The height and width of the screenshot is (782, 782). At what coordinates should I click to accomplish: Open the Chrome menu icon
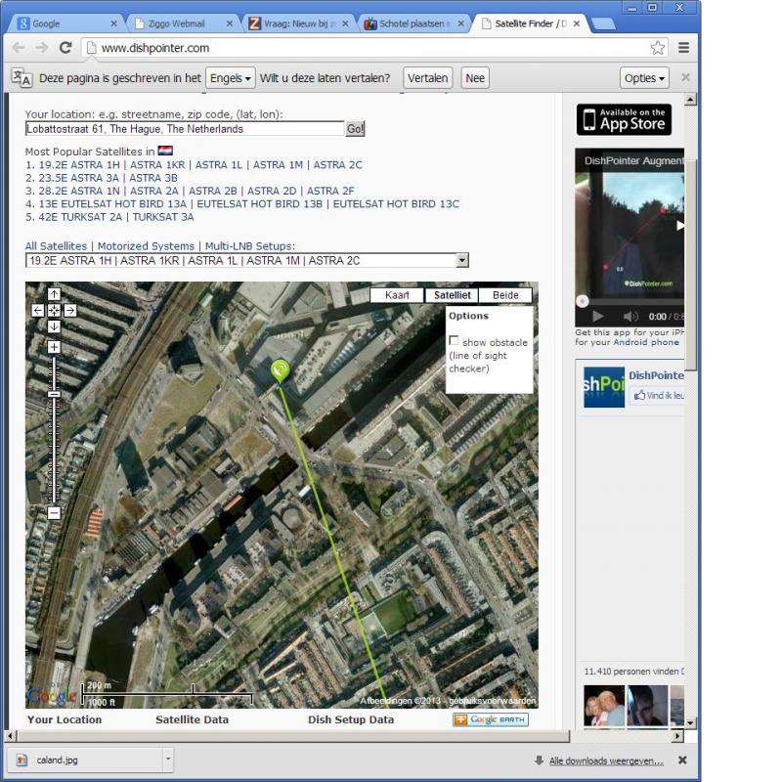click(x=683, y=48)
